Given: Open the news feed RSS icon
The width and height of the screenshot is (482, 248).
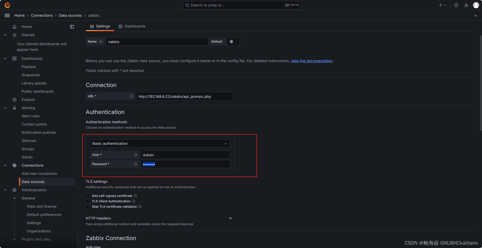Looking at the screenshot, I should (x=466, y=5).
